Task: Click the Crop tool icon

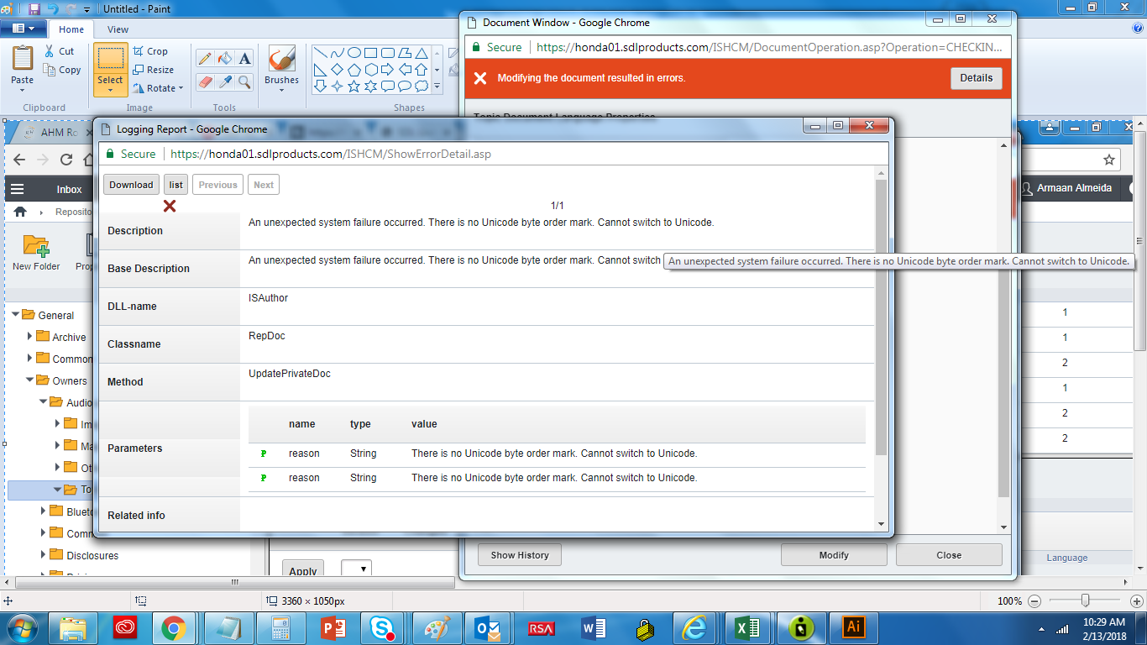Action: coord(139,51)
